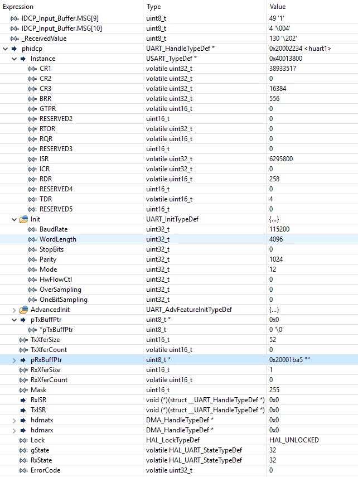Click the variable icon beside BRR

coord(32,99)
